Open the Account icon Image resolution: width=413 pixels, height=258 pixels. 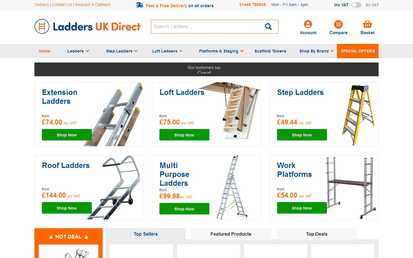coord(308,24)
